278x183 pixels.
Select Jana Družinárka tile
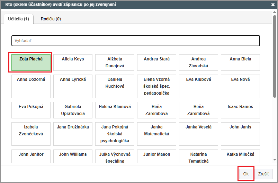73,134
